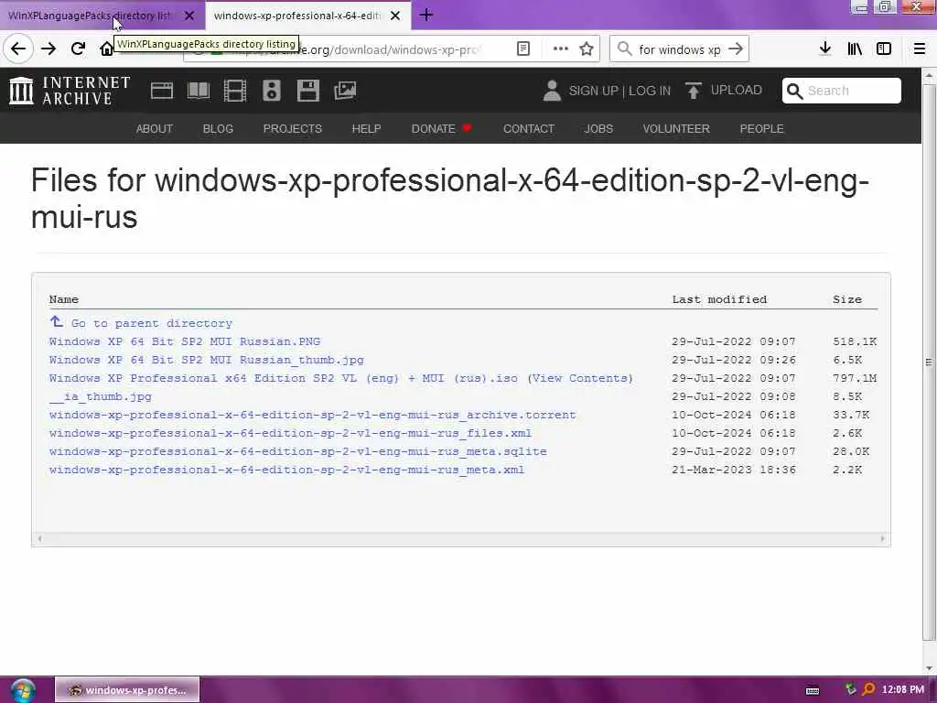Image resolution: width=937 pixels, height=703 pixels.
Task: Open the downloads panel
Action: (x=825, y=49)
